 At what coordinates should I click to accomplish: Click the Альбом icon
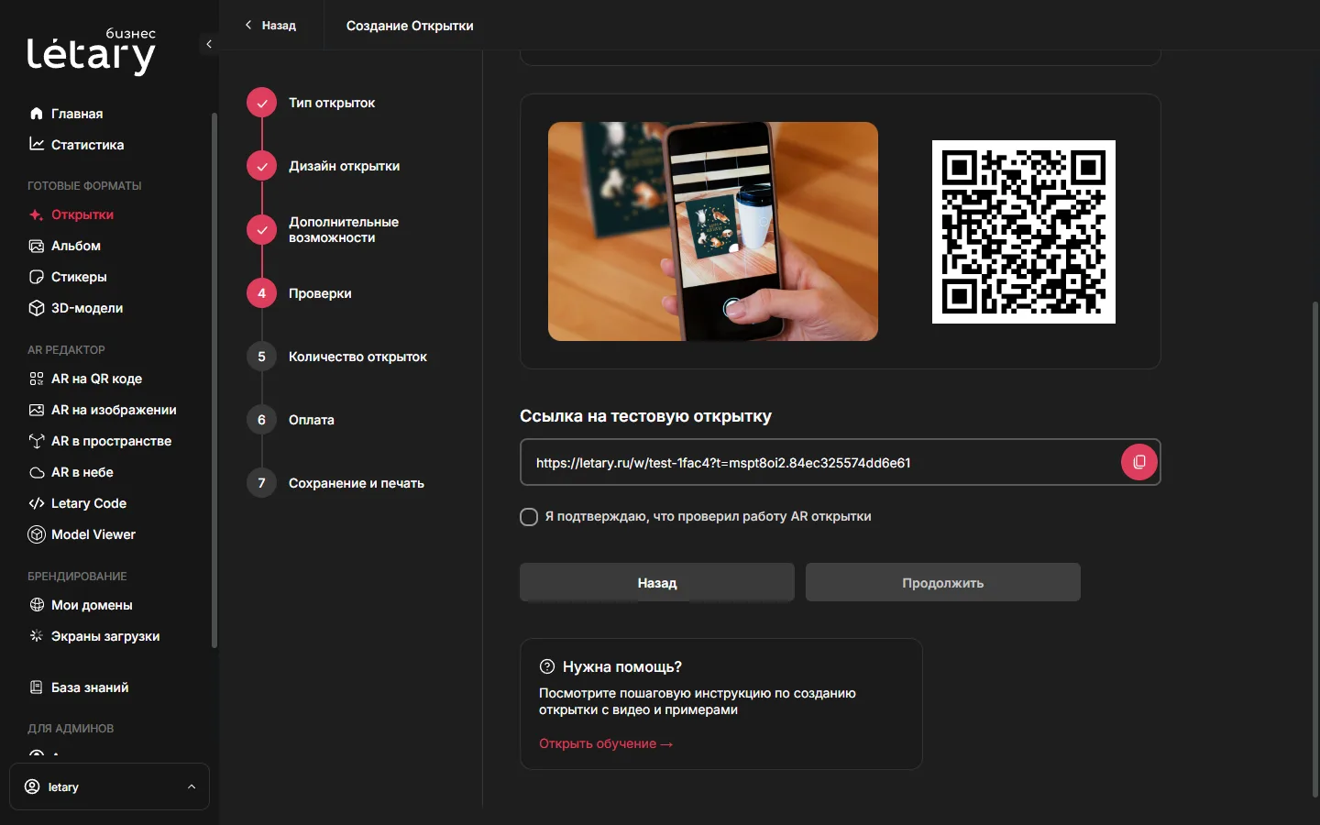(x=37, y=246)
